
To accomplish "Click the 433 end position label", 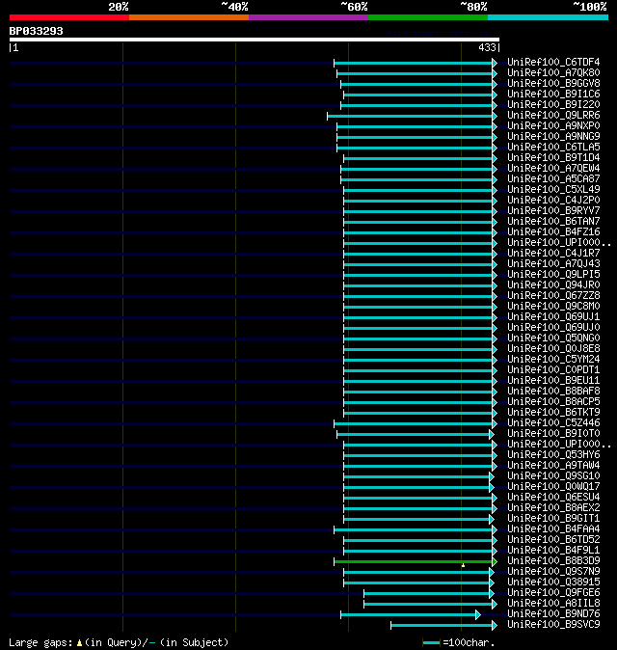I will [x=487, y=47].
